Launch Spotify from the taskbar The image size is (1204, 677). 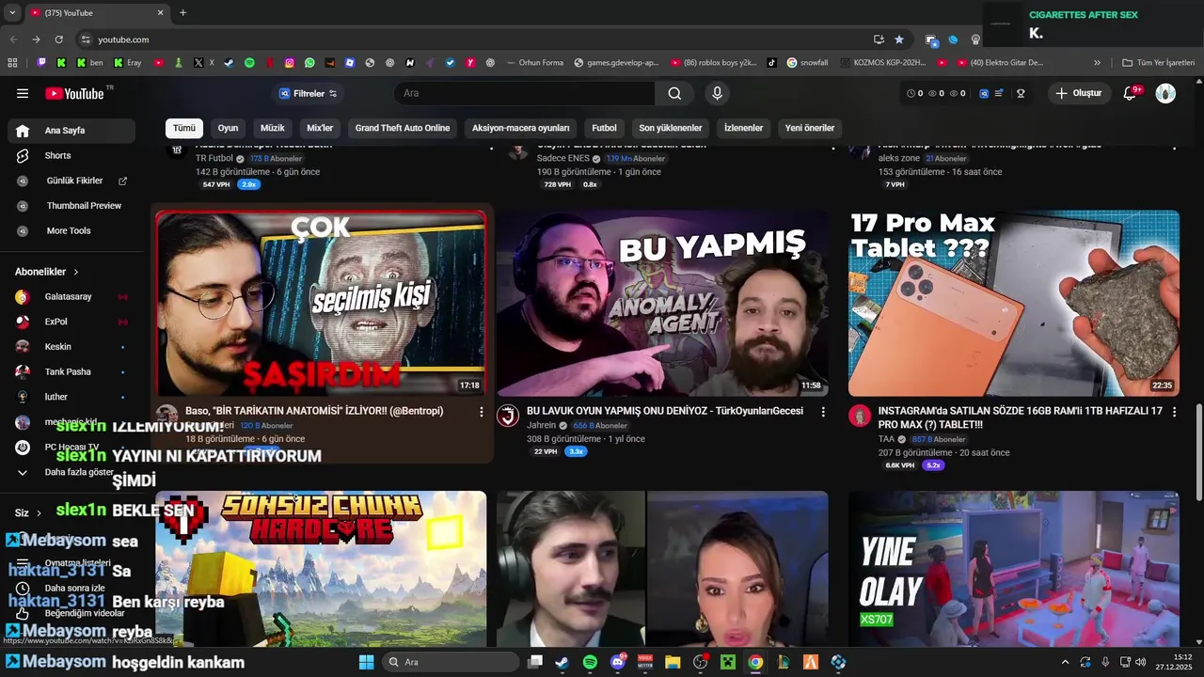tap(590, 662)
